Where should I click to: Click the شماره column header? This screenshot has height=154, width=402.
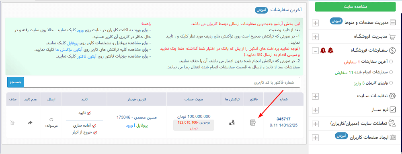pyautogui.click(x=283, y=99)
